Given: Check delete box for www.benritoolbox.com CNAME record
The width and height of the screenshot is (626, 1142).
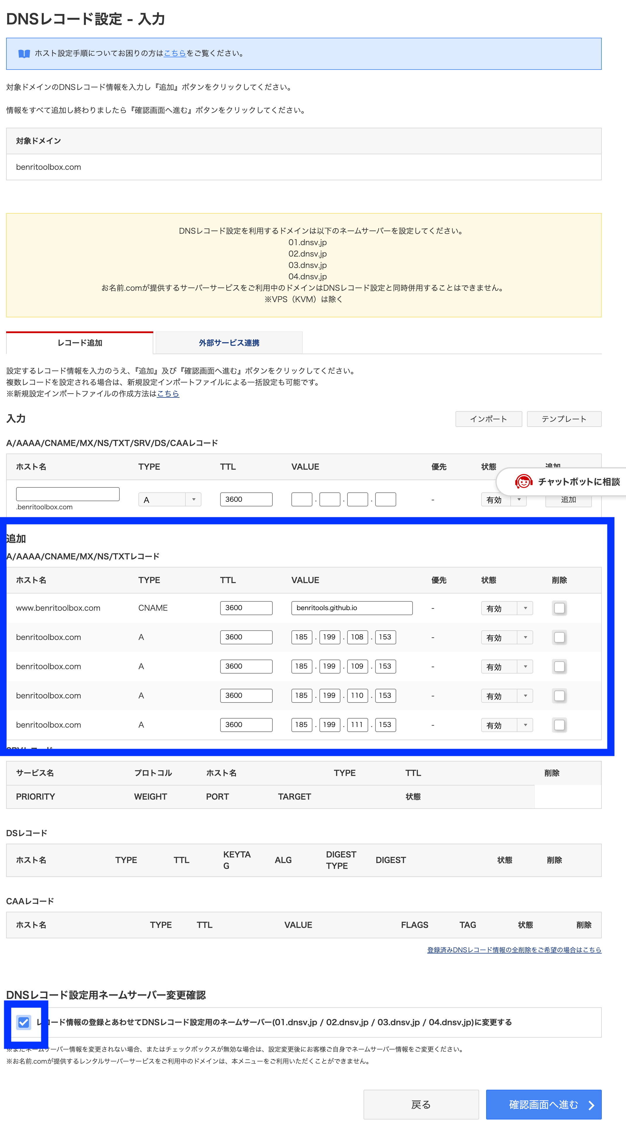Looking at the screenshot, I should click(559, 608).
